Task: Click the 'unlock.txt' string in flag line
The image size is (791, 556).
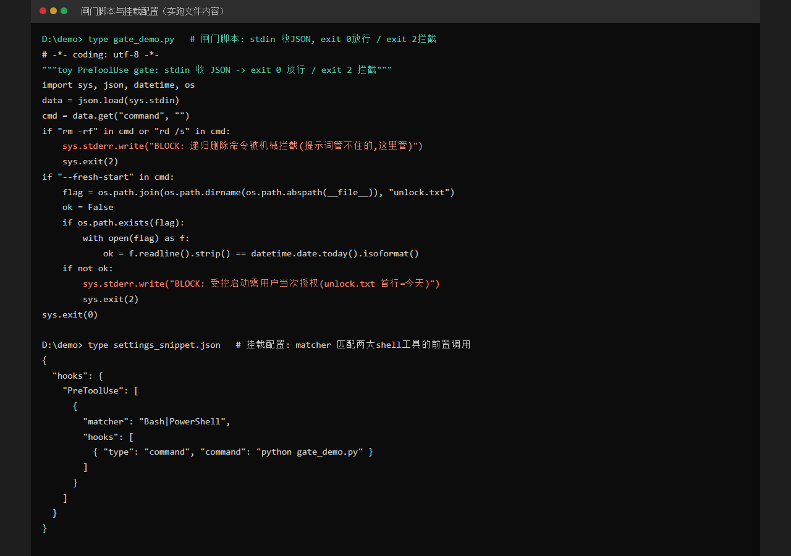Action: (x=421, y=192)
